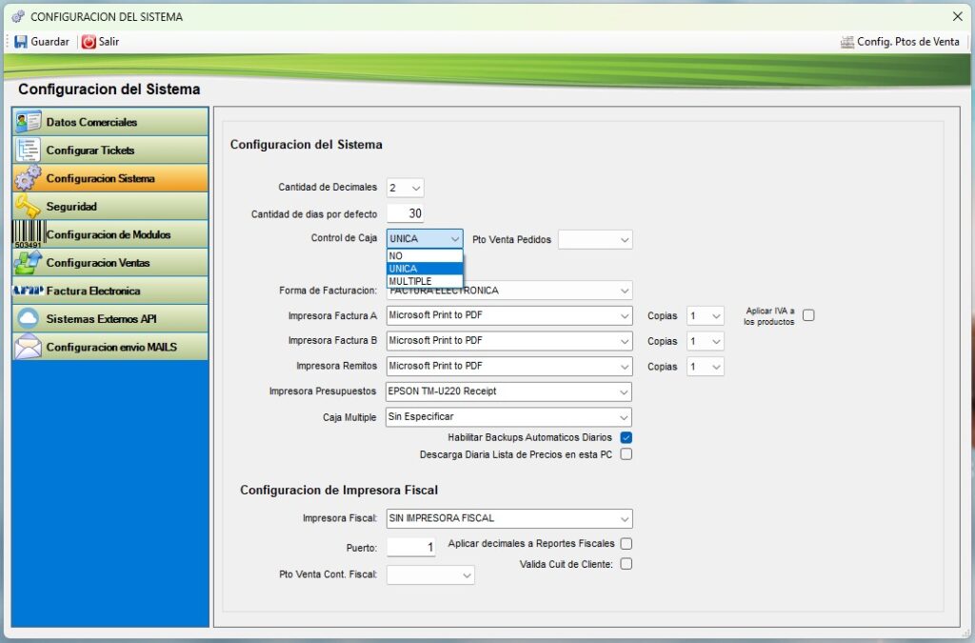Click the Guardar floppy disk icon
Screen dimensions: 975x643
[x=20, y=42]
